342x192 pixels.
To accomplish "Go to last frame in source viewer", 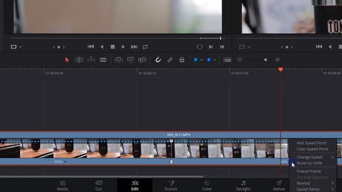I will click(134, 47).
